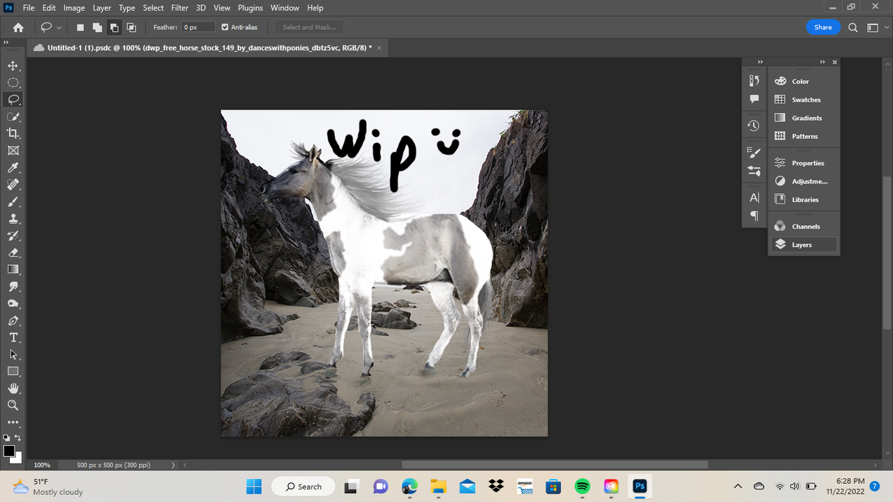
Task: Click the Home icon in options bar
Action: pyautogui.click(x=18, y=27)
